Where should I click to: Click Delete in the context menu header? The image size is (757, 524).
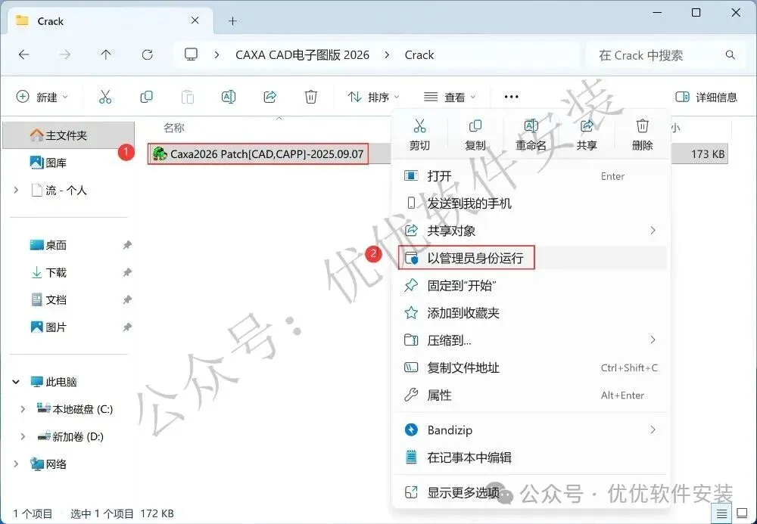click(642, 135)
